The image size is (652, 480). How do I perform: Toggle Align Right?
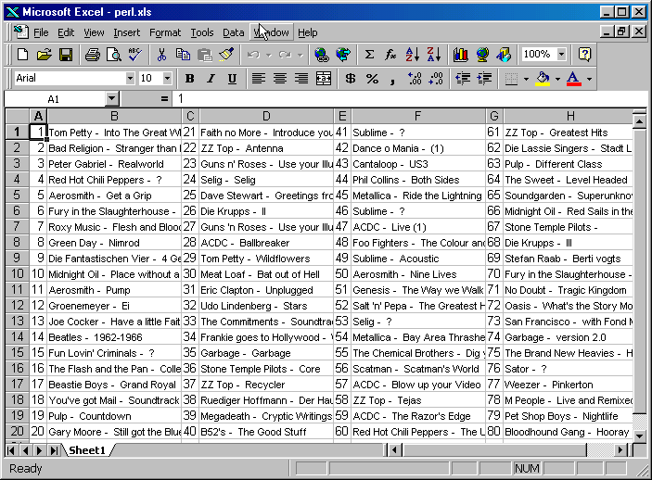(301, 78)
